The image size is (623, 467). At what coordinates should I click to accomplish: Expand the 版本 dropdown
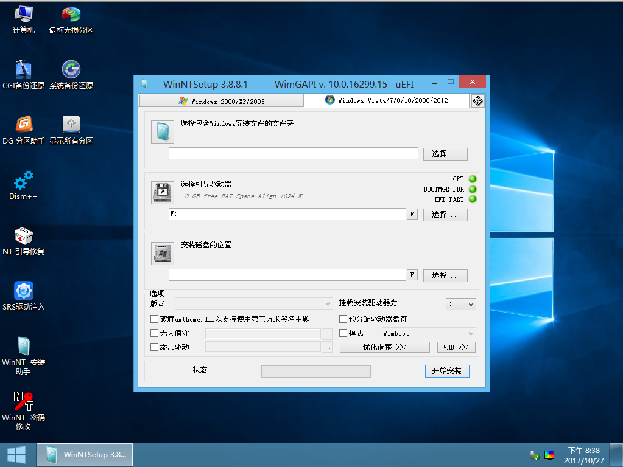point(253,304)
